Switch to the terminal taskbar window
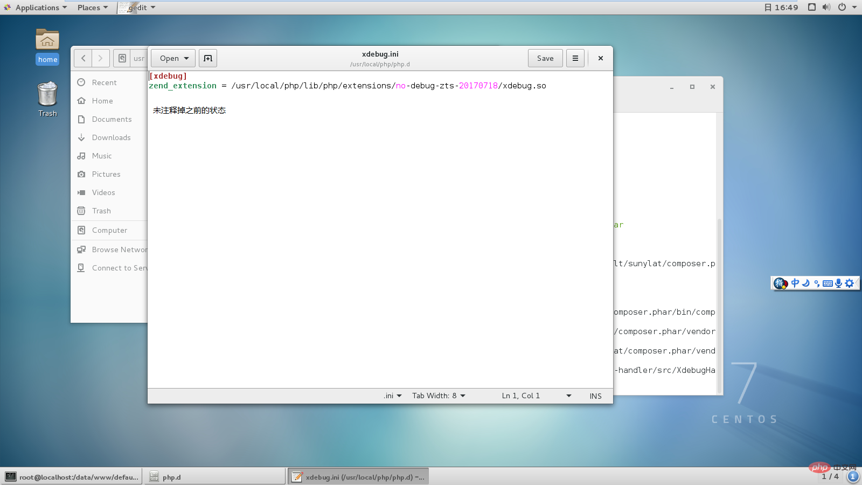The height and width of the screenshot is (485, 862). (72, 477)
